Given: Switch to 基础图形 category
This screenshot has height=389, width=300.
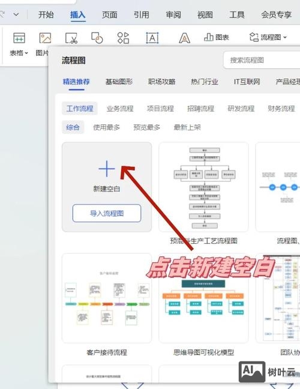Looking at the screenshot, I should click(119, 82).
